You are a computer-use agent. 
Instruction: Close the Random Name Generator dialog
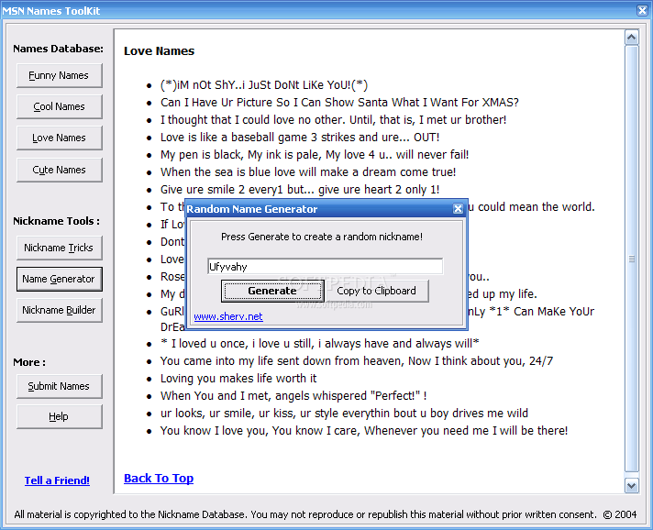click(458, 208)
